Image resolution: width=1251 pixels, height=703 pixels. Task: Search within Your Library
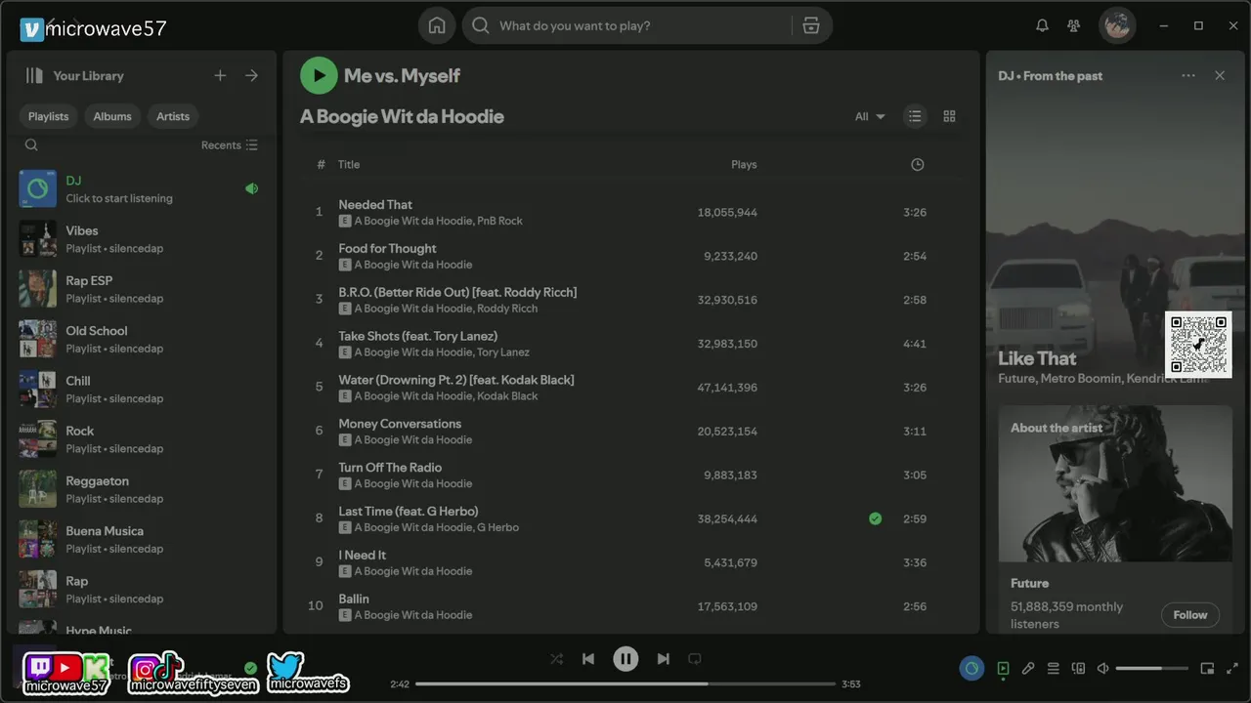pos(31,145)
